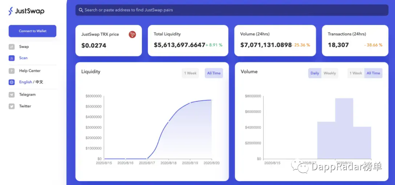Click the $8000000 label on Volume axis
Image resolution: width=395 pixels, height=185 pixels.
[x=253, y=96]
